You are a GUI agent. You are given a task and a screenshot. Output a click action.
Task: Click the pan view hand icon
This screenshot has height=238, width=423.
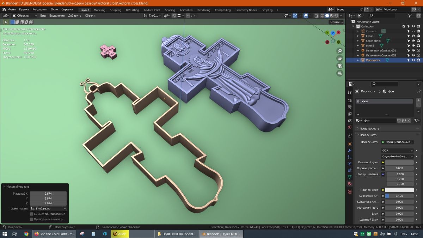coord(340,58)
